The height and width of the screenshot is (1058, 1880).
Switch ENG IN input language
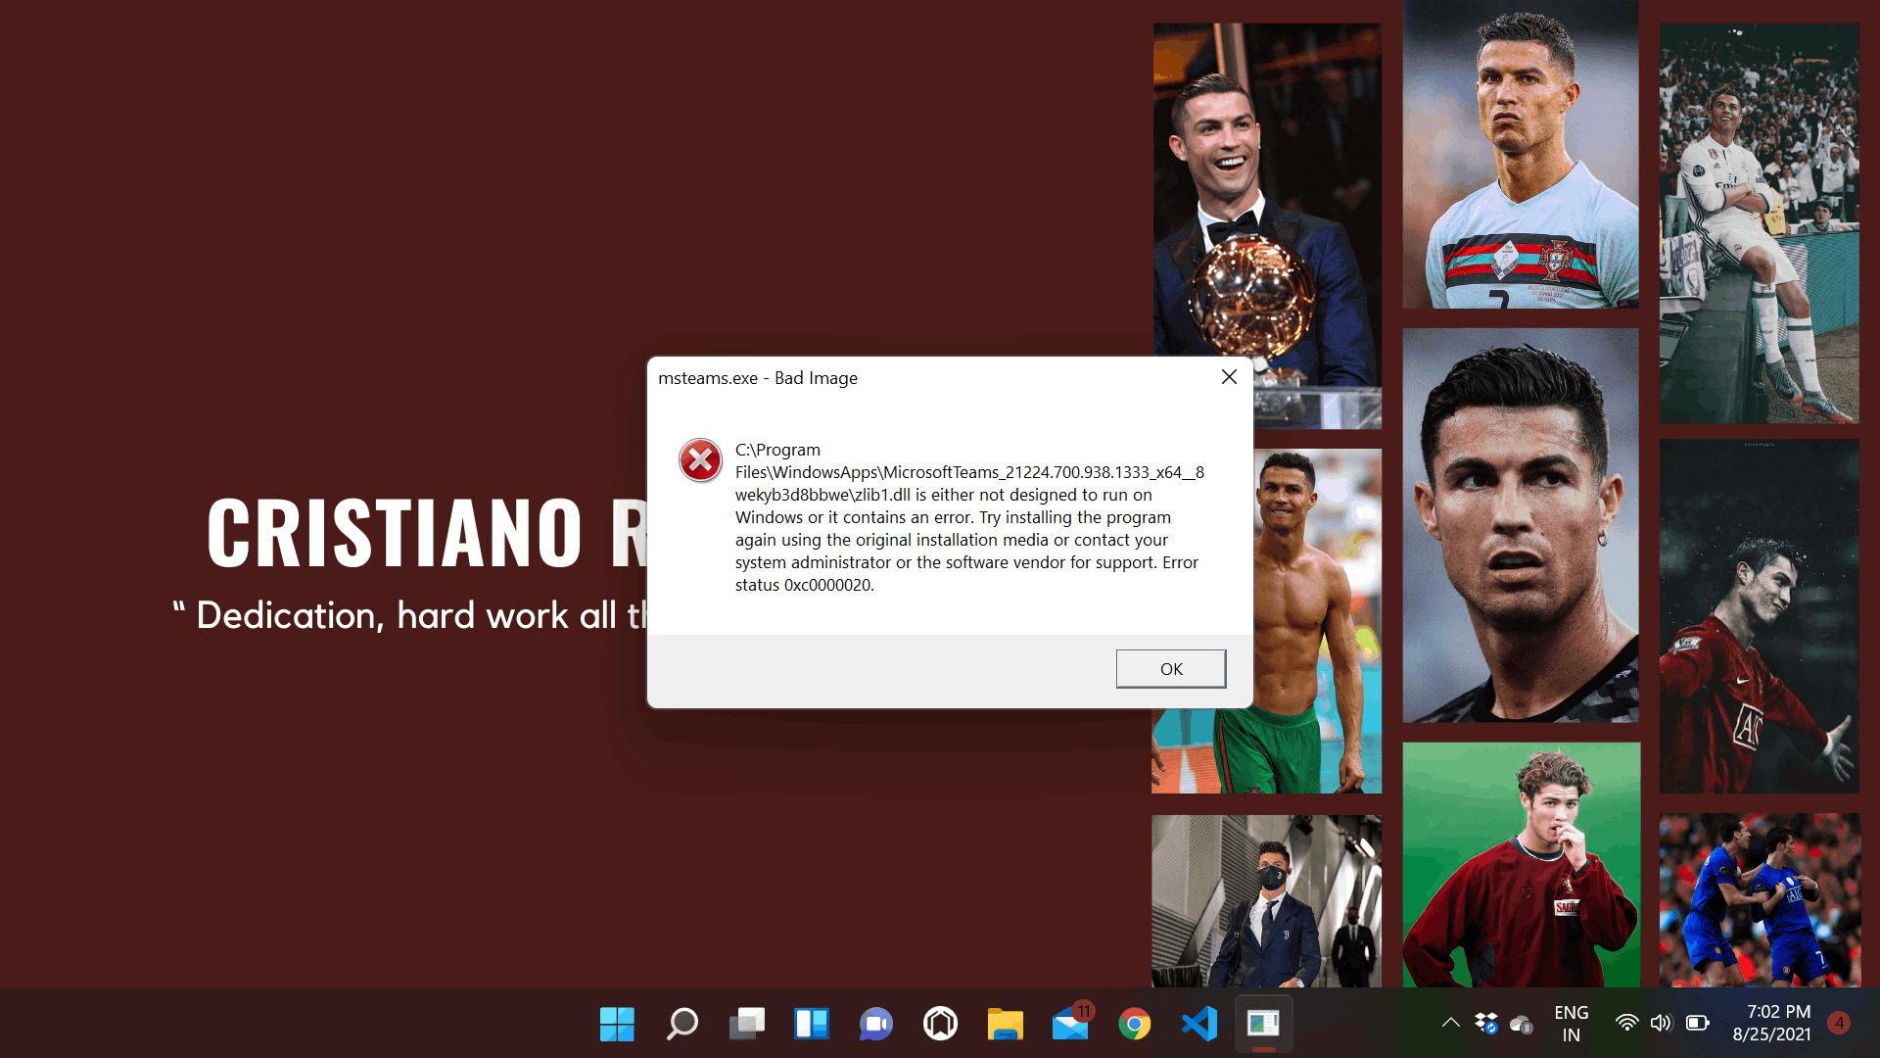click(1571, 1024)
